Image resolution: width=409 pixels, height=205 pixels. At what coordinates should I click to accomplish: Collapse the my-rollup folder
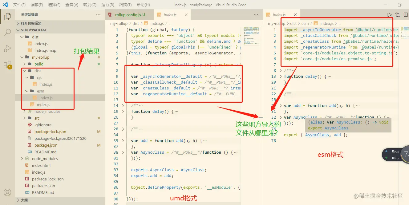(41, 57)
